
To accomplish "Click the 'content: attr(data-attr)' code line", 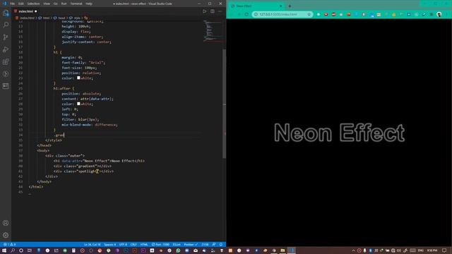I will 88,99.
